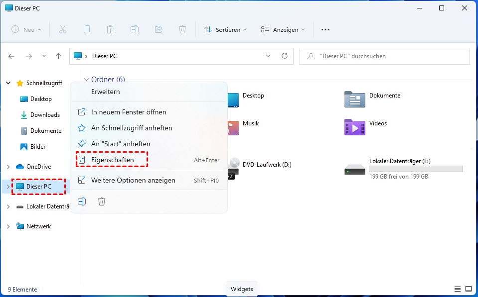The width and height of the screenshot is (478, 297).
Task: Click Weitere Optionen anzeigen
Action: click(133, 181)
